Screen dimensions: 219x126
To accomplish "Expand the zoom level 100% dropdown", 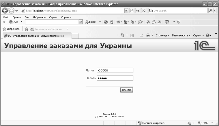I will 212,123.
